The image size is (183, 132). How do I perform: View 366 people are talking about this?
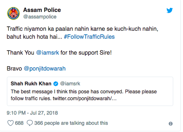coord(71,123)
